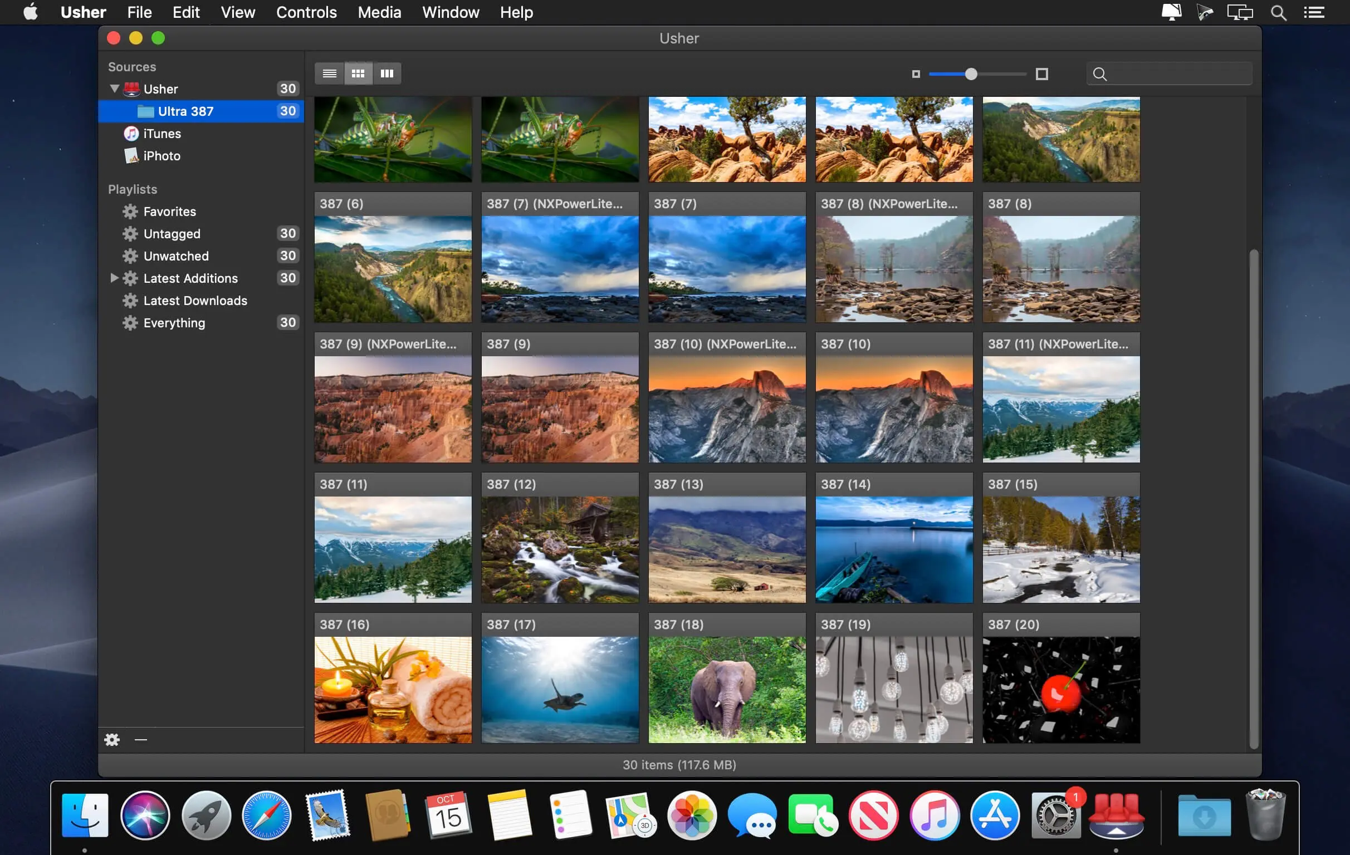Switch to list view mode
The height and width of the screenshot is (855, 1350).
[x=329, y=73]
